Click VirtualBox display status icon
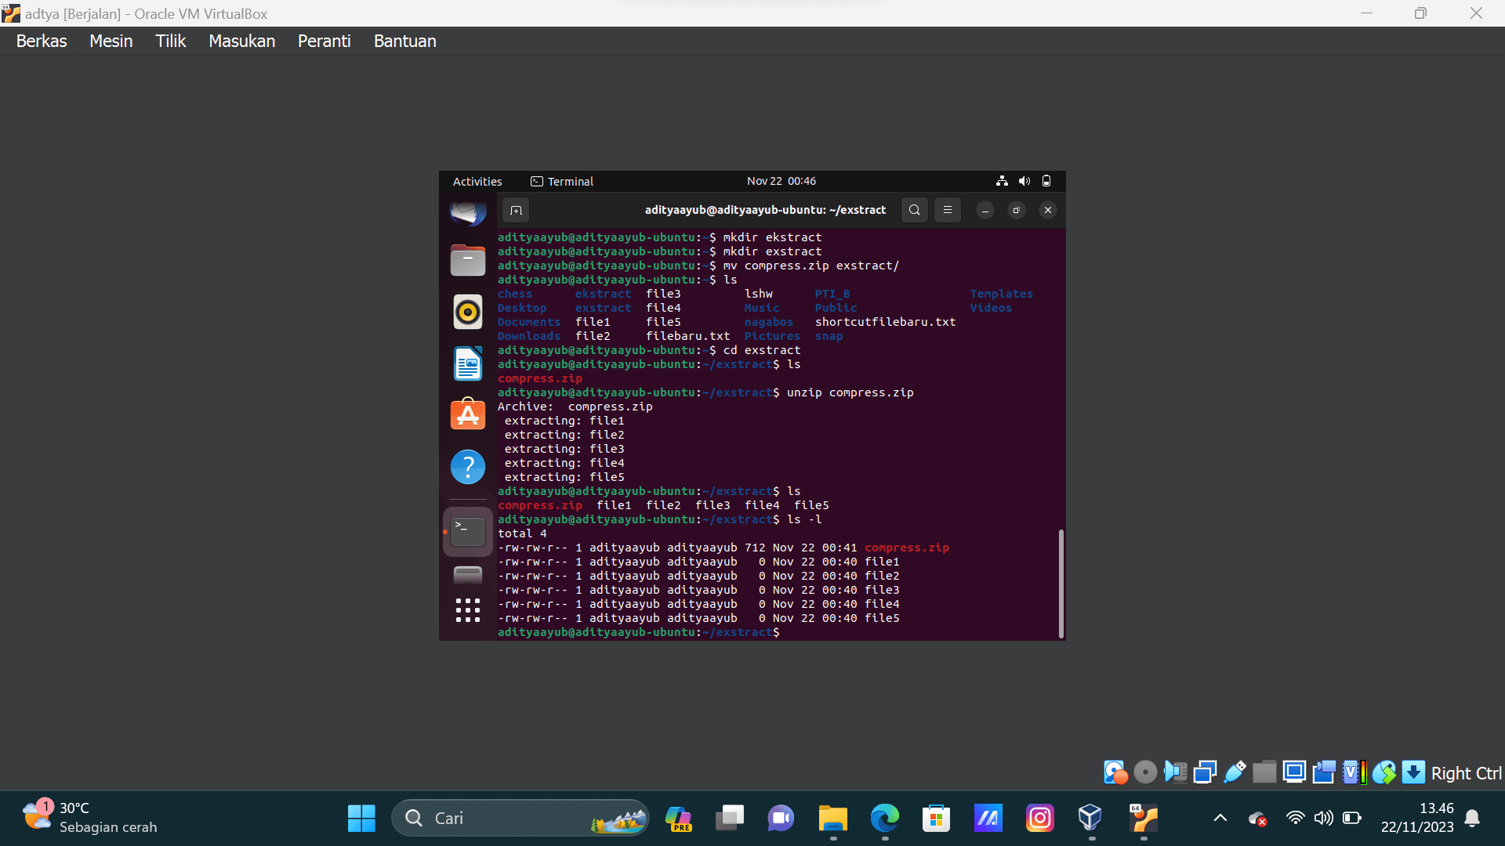The image size is (1505, 846). pyautogui.click(x=1294, y=772)
